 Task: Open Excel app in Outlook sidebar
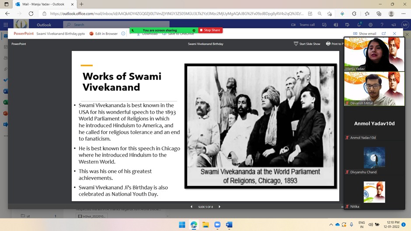(x=5, y=102)
